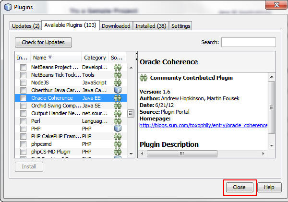Switch to the Updates (2) tab
The height and width of the screenshot is (202, 288).
pyautogui.click(x=25, y=26)
